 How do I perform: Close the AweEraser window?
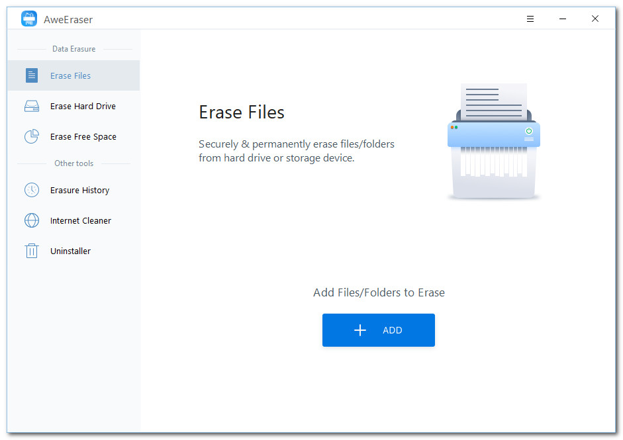595,19
